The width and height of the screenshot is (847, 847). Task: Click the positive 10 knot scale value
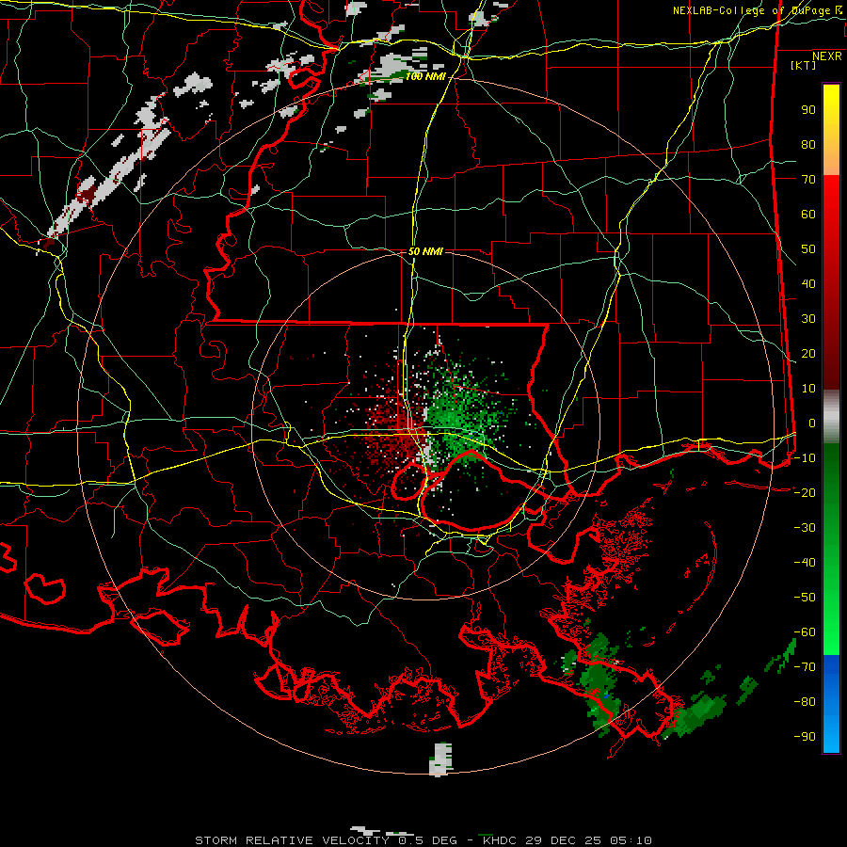[x=808, y=389]
